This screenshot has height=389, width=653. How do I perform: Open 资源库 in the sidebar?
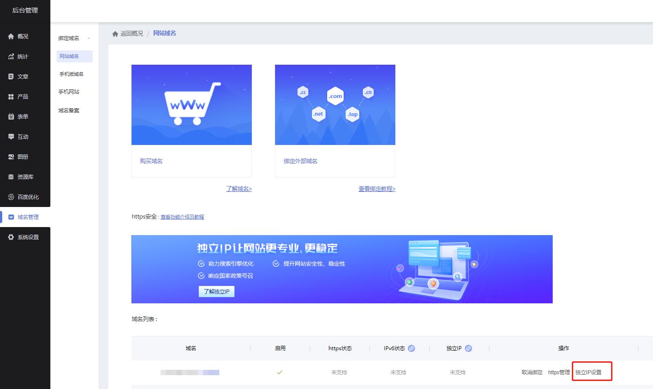25,177
